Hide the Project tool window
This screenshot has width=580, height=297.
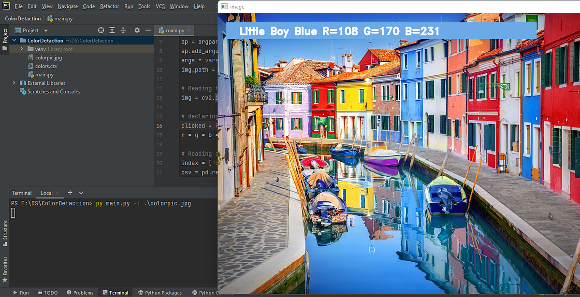point(148,30)
